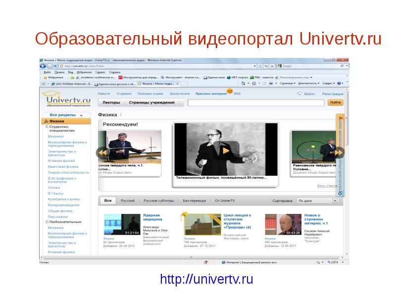Open the Регистрация link

[333, 94]
